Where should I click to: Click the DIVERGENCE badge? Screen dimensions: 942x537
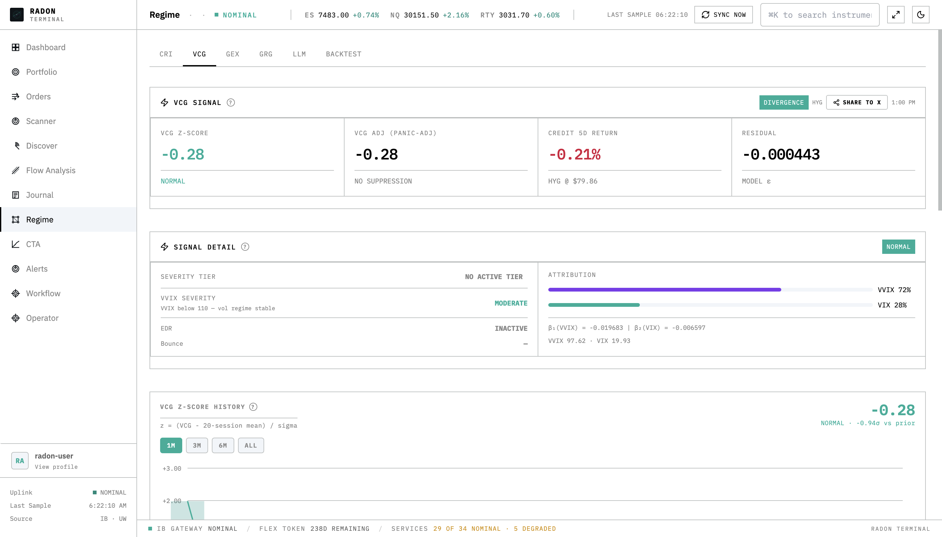[x=784, y=102]
